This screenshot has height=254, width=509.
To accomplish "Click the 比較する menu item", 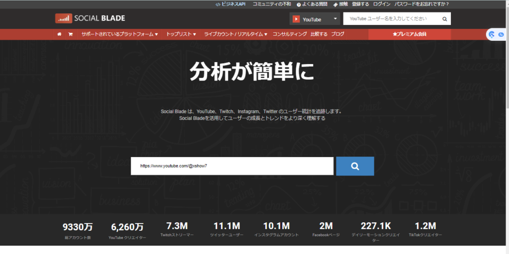I will tap(319, 34).
